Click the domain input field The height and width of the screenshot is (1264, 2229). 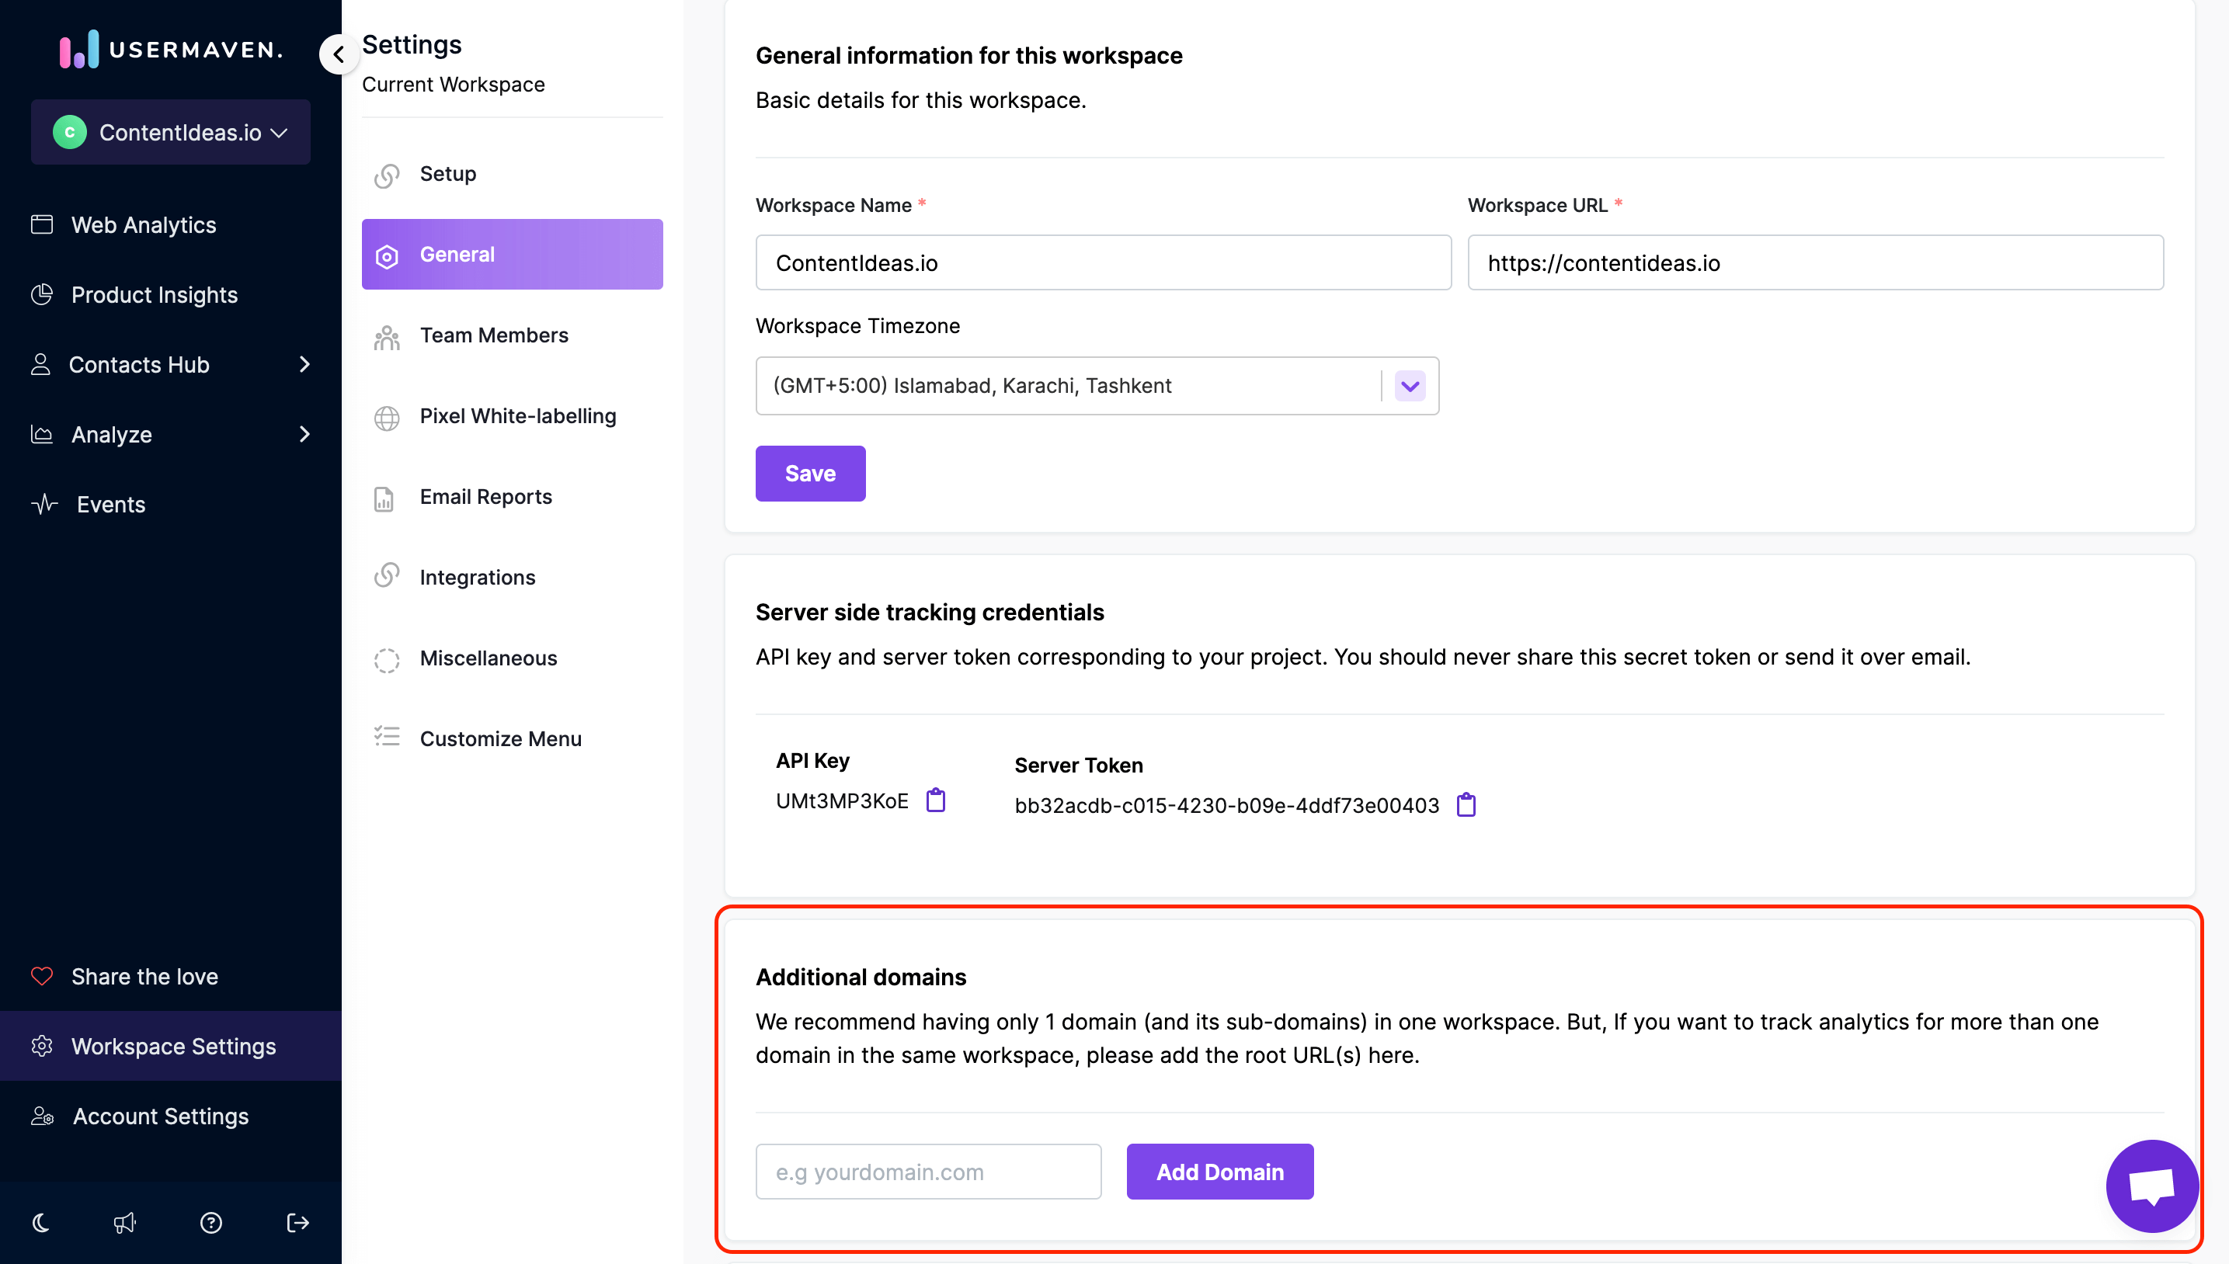coord(927,1171)
